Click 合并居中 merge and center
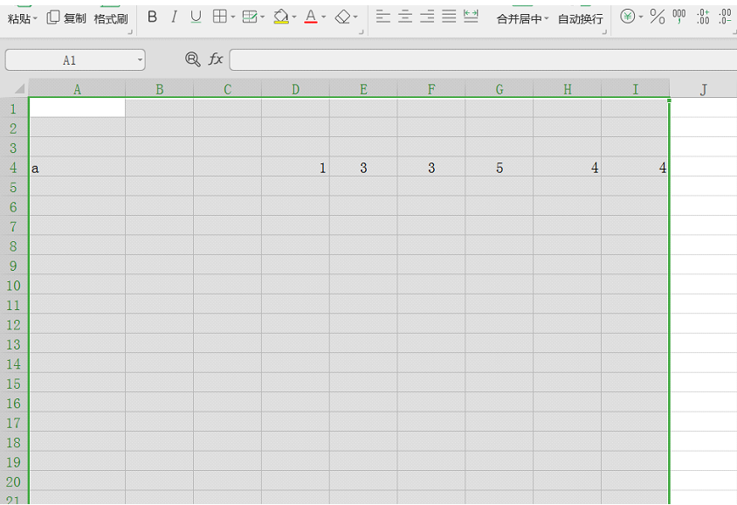The image size is (737, 505). coord(519,19)
